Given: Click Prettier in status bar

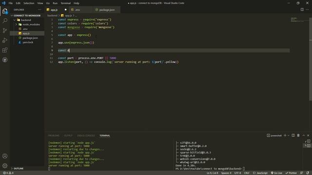Looking at the screenshot, I should [x=291, y=173].
